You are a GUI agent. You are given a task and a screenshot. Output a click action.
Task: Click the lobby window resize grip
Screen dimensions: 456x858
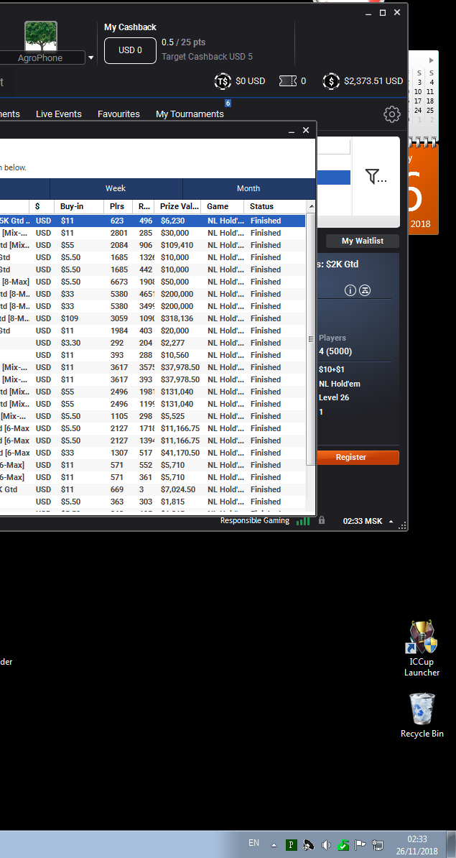[402, 526]
